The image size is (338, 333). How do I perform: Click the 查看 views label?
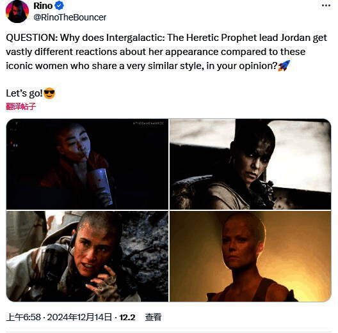click(x=153, y=317)
